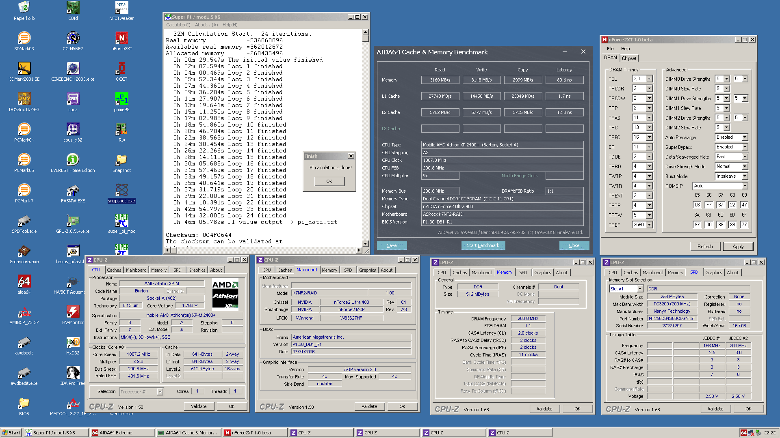Open the HWMonitor desktop icon

pyautogui.click(x=73, y=312)
